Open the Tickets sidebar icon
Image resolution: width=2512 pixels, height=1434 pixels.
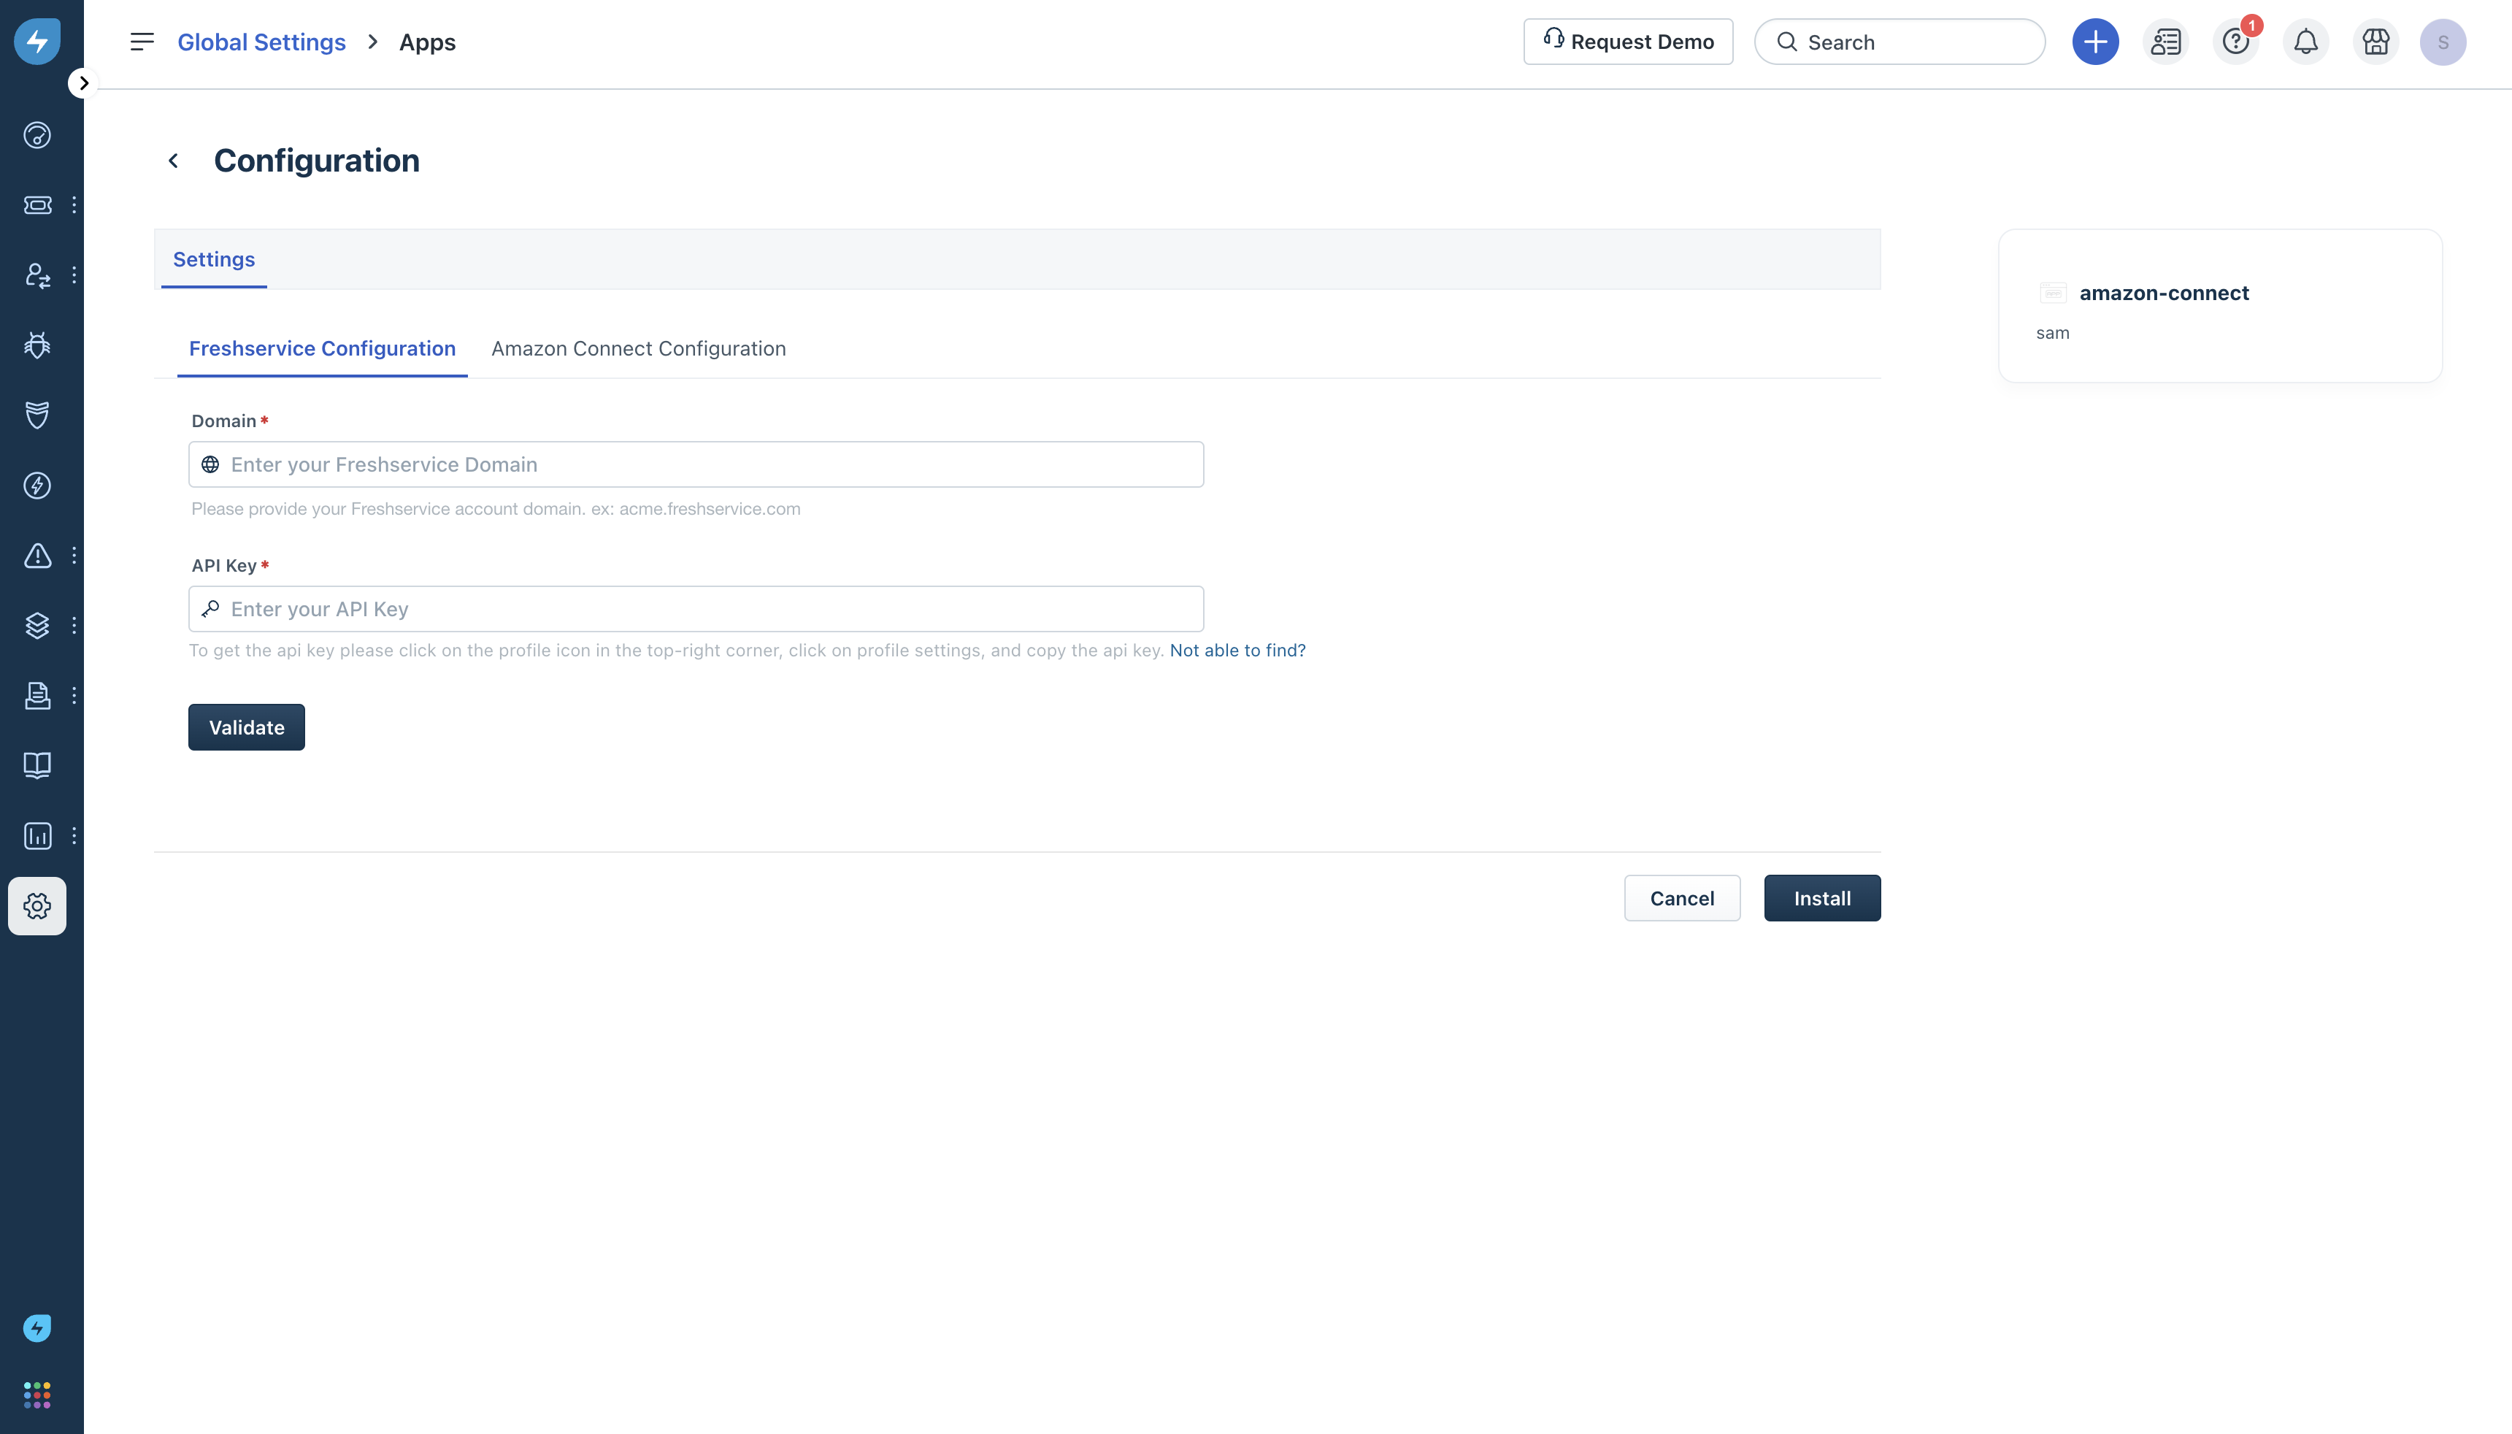pyautogui.click(x=37, y=205)
